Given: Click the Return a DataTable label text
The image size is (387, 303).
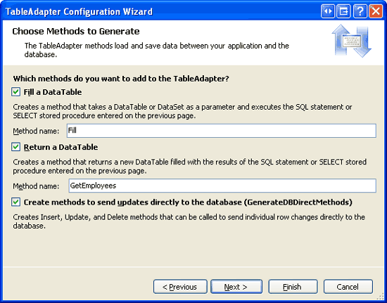Looking at the screenshot, I should [61, 147].
